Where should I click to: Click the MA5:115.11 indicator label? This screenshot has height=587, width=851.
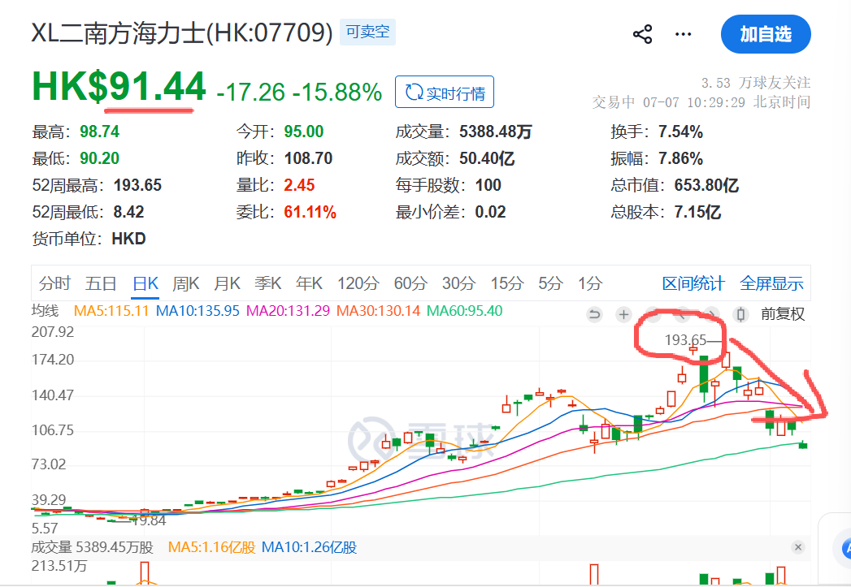(111, 311)
